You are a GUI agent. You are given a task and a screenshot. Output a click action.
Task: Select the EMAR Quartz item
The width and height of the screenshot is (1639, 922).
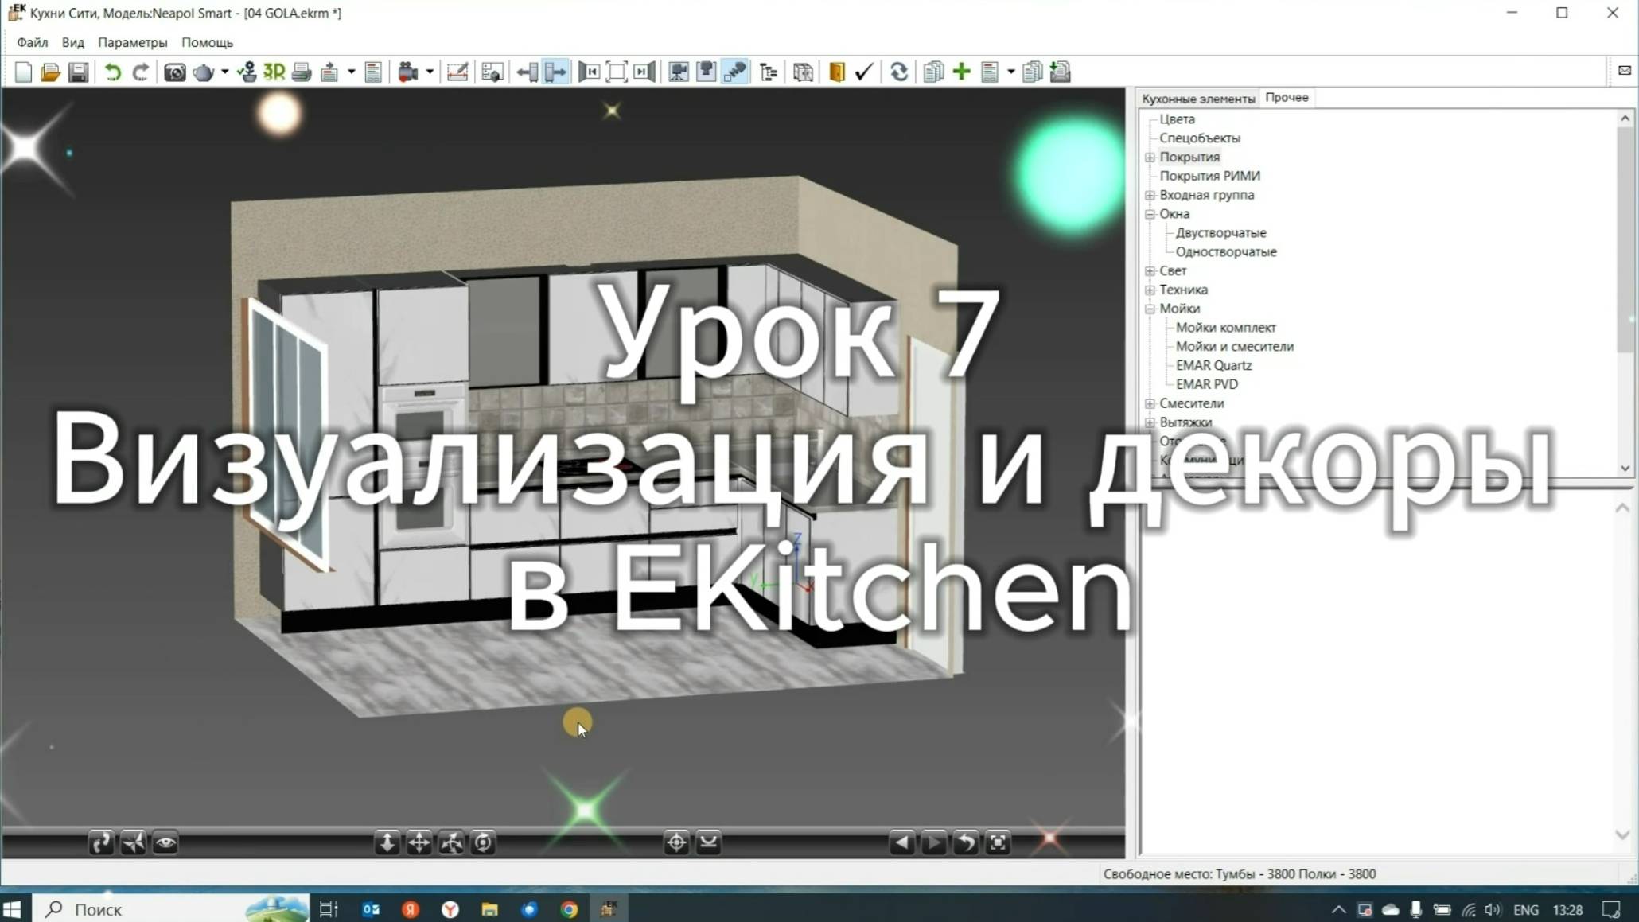(1213, 366)
